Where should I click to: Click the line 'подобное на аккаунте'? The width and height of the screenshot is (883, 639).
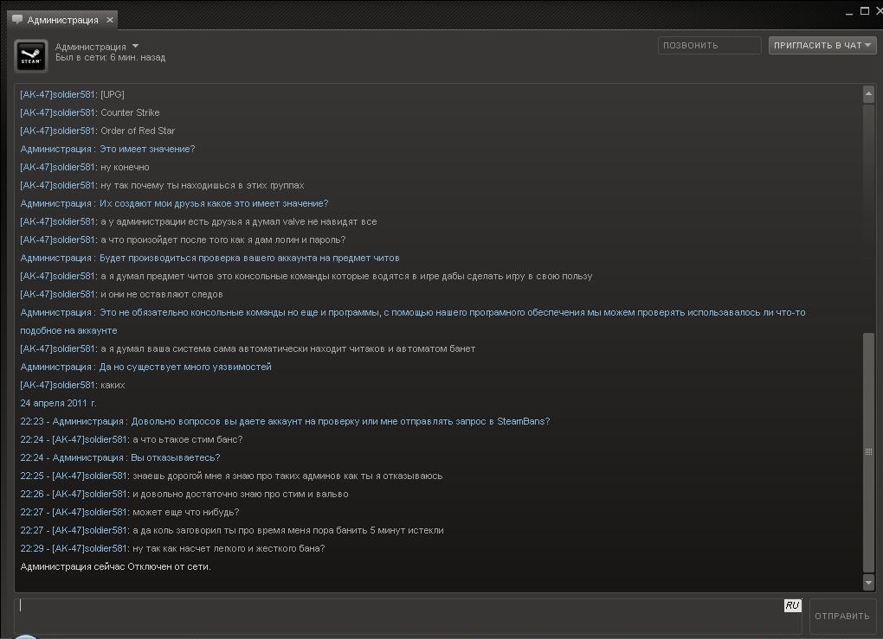coord(68,331)
